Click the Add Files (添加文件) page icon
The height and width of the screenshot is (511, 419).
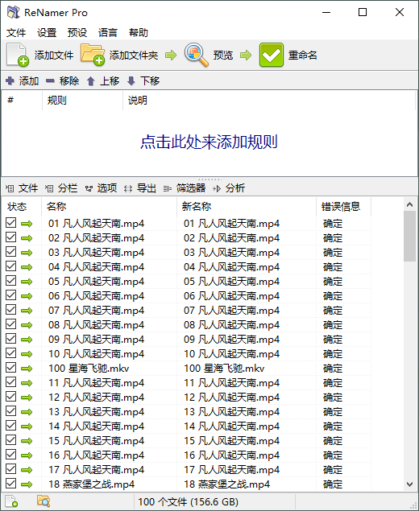coord(17,55)
